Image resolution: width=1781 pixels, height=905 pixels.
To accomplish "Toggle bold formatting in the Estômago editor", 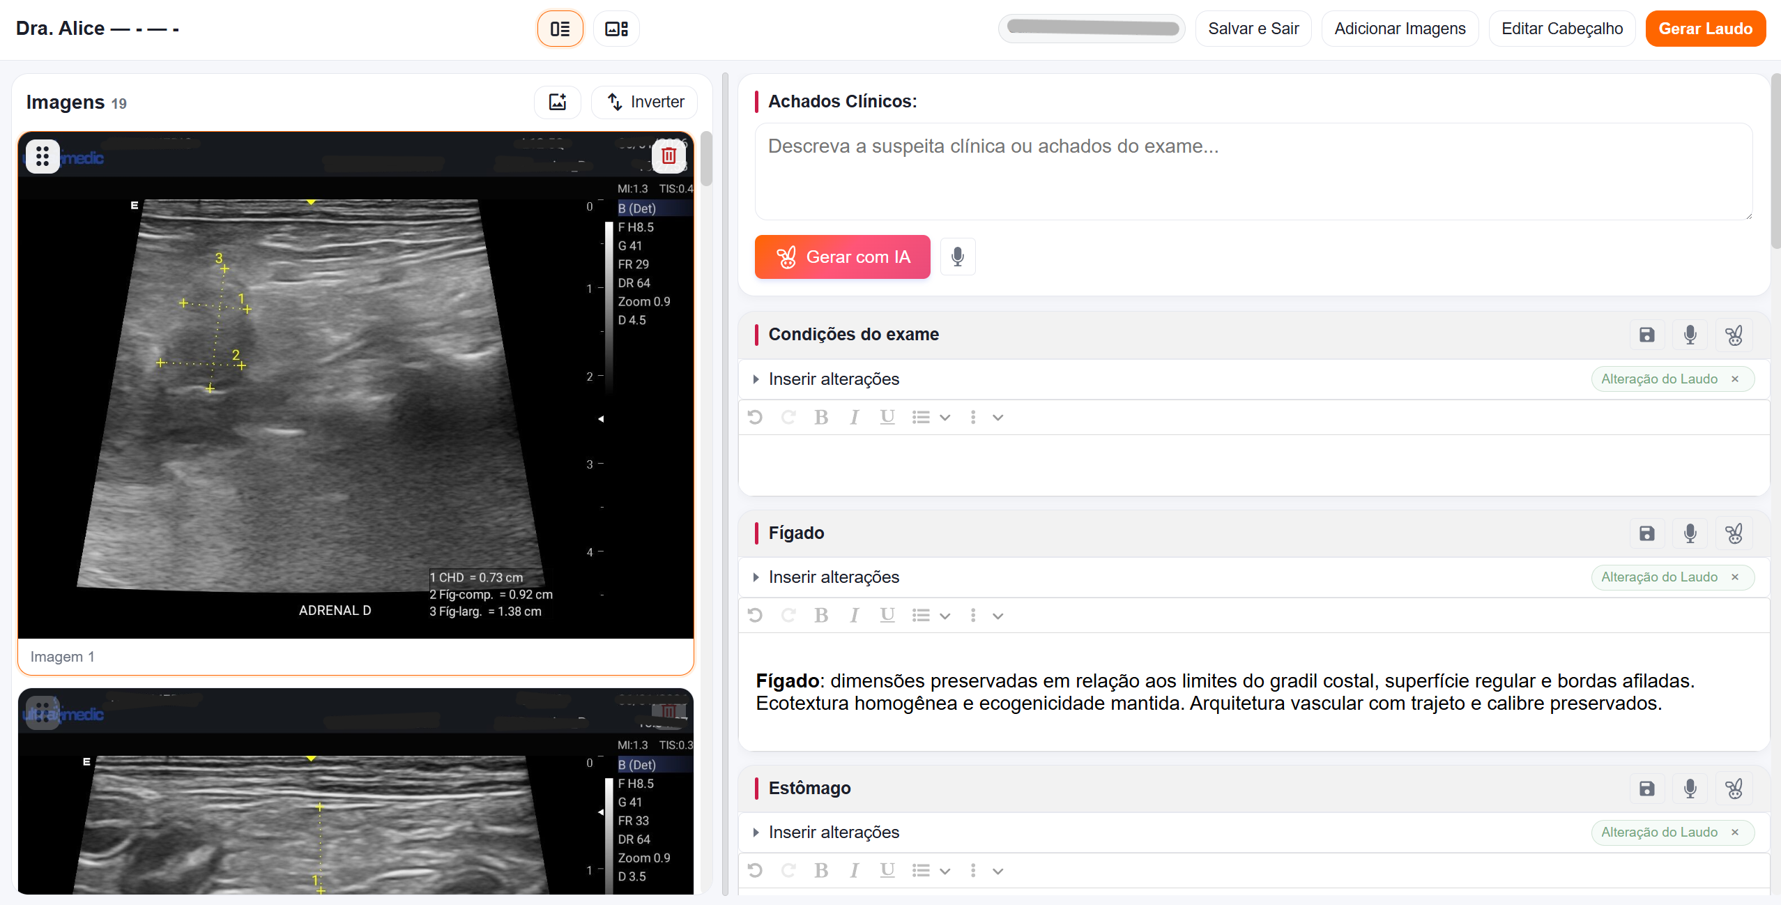I will [821, 870].
